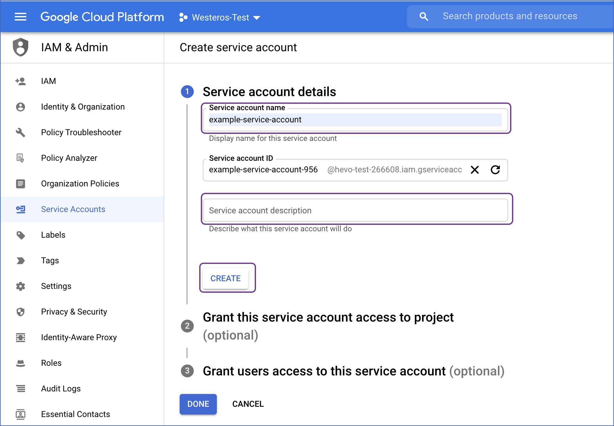Click the DONE button
This screenshot has height=426, width=614.
point(198,404)
